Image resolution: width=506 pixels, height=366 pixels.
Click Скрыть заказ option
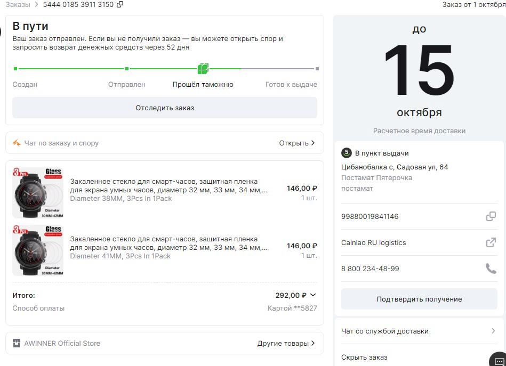pyautogui.click(x=364, y=357)
